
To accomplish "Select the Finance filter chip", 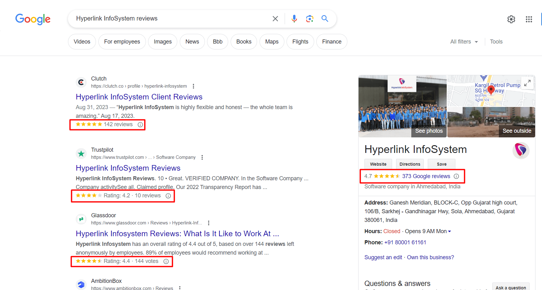I will (x=332, y=42).
